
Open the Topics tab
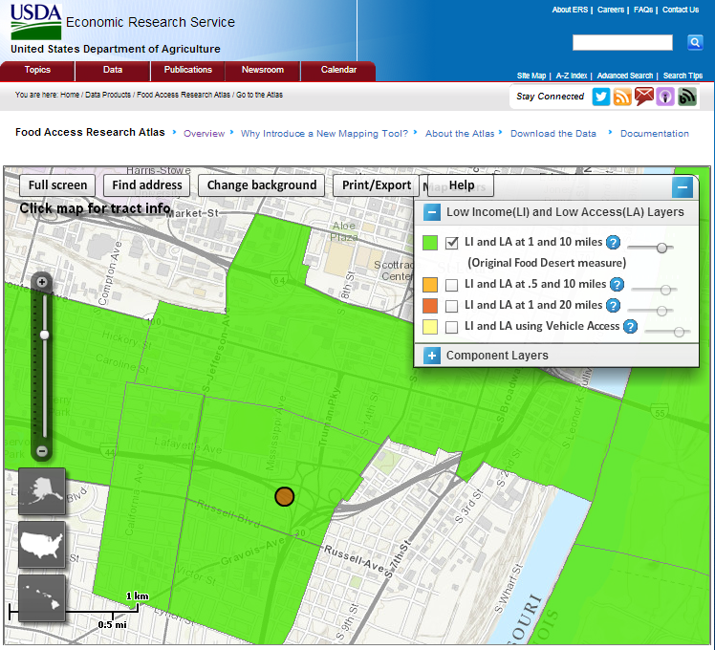point(37,70)
